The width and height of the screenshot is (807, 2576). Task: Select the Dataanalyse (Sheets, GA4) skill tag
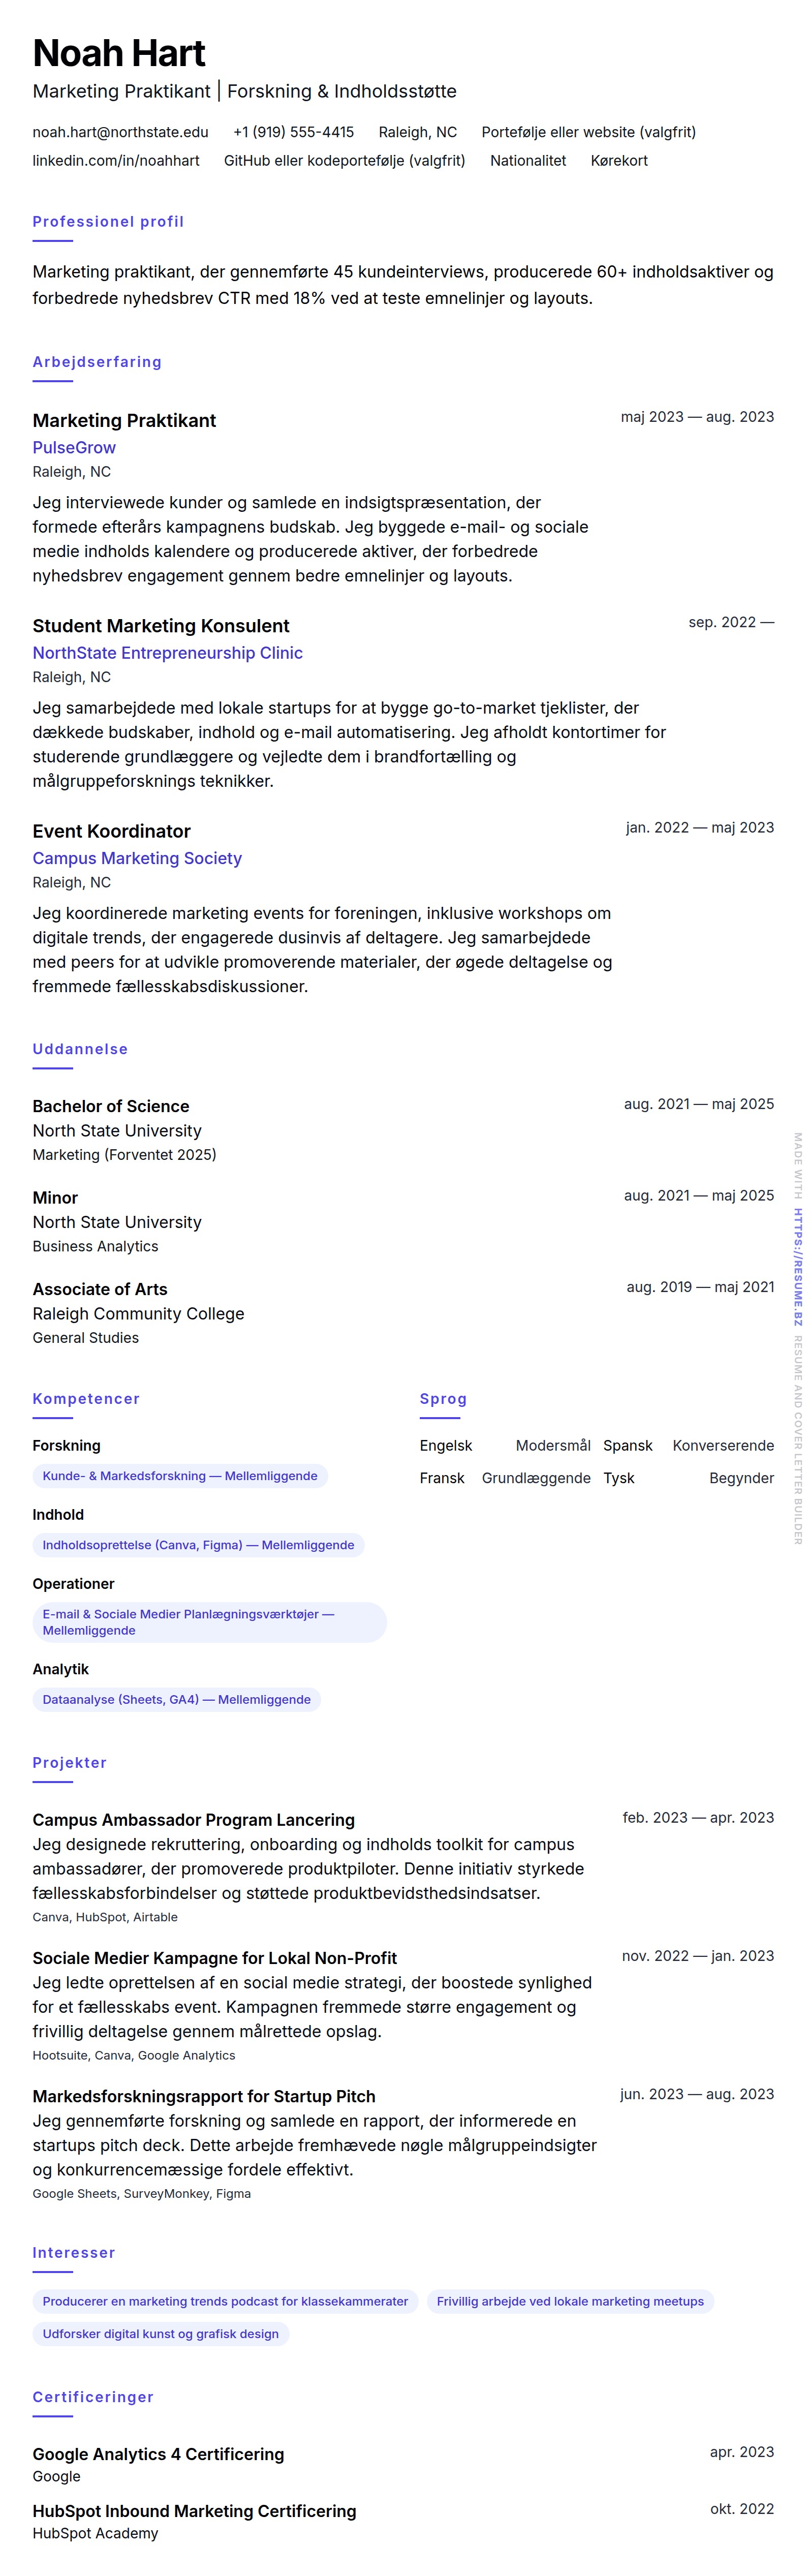click(176, 1699)
